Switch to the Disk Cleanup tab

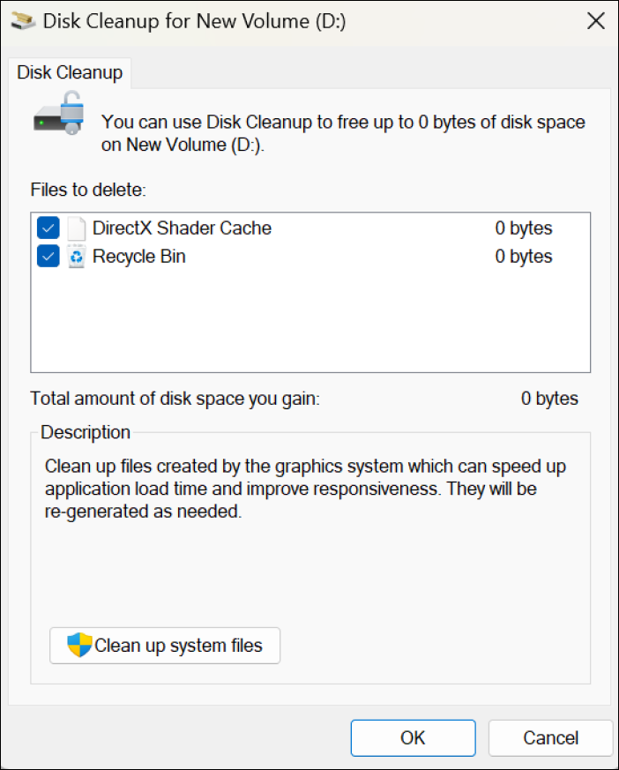[70, 73]
